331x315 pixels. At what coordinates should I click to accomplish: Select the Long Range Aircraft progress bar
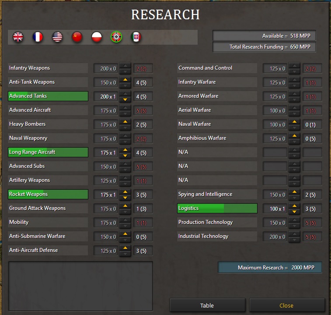click(48, 152)
